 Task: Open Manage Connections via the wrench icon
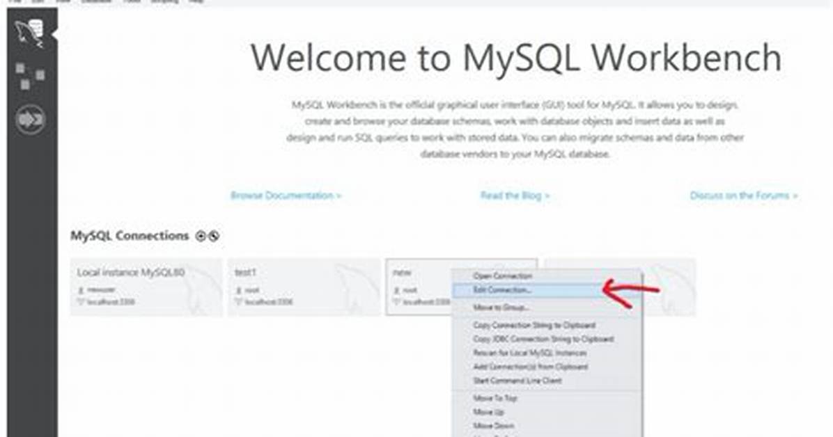click(x=214, y=237)
